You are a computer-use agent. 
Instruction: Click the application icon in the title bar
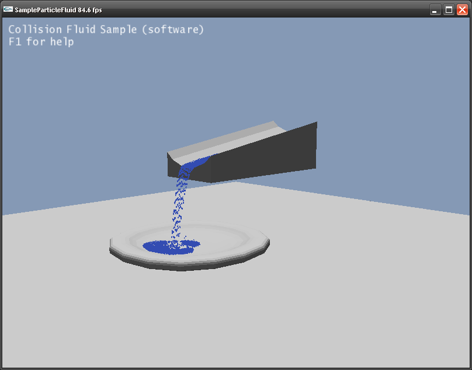(x=8, y=9)
